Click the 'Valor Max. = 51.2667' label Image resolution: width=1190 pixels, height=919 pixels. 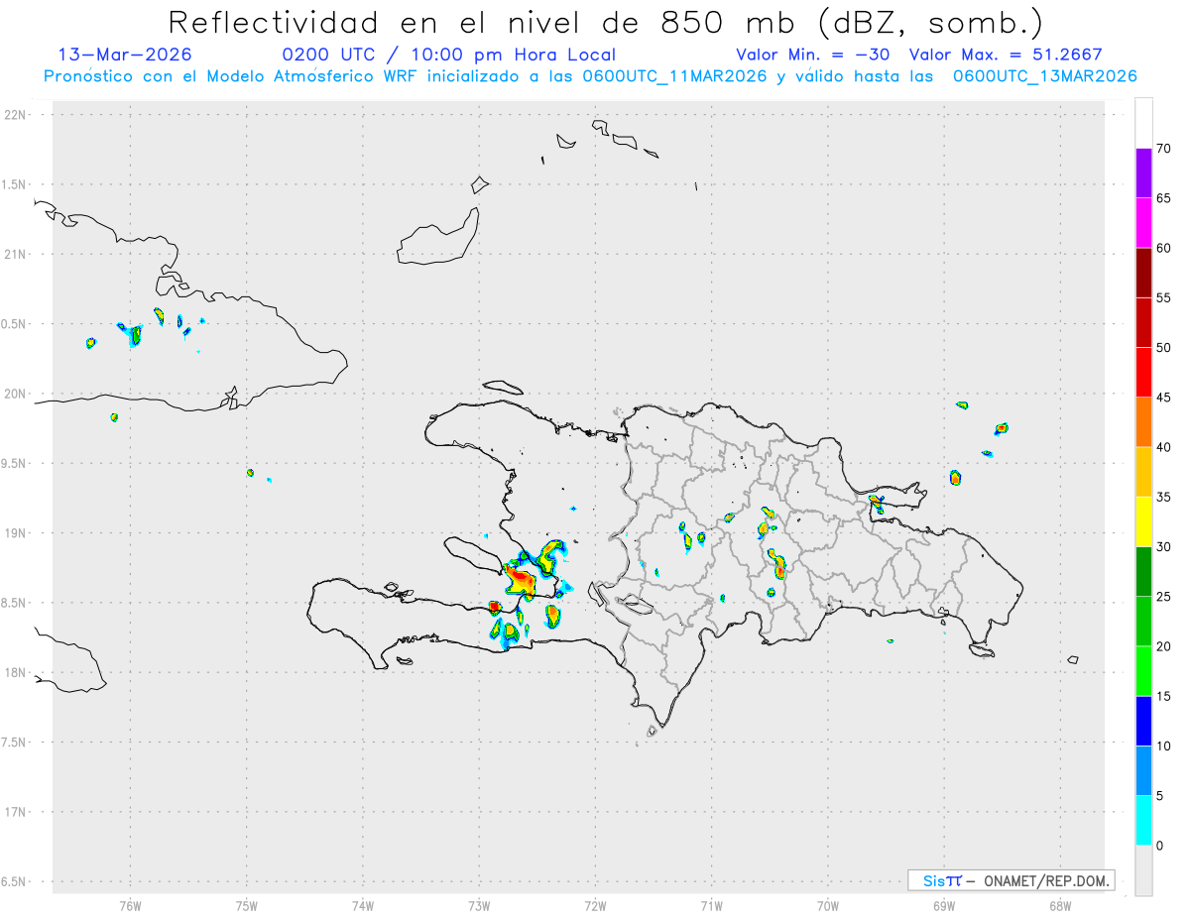point(1006,55)
